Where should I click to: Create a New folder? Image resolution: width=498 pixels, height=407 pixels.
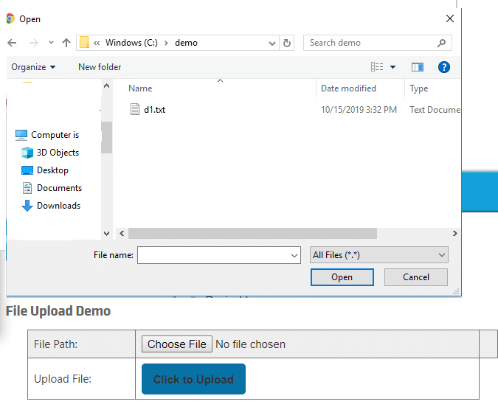pyautogui.click(x=100, y=67)
